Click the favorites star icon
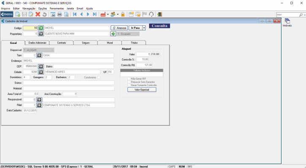306x168 pixels. point(138,14)
